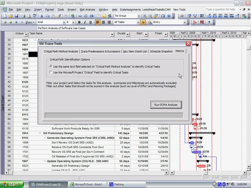Open Microsoft Project Help blue question icon

[x=169, y=16]
